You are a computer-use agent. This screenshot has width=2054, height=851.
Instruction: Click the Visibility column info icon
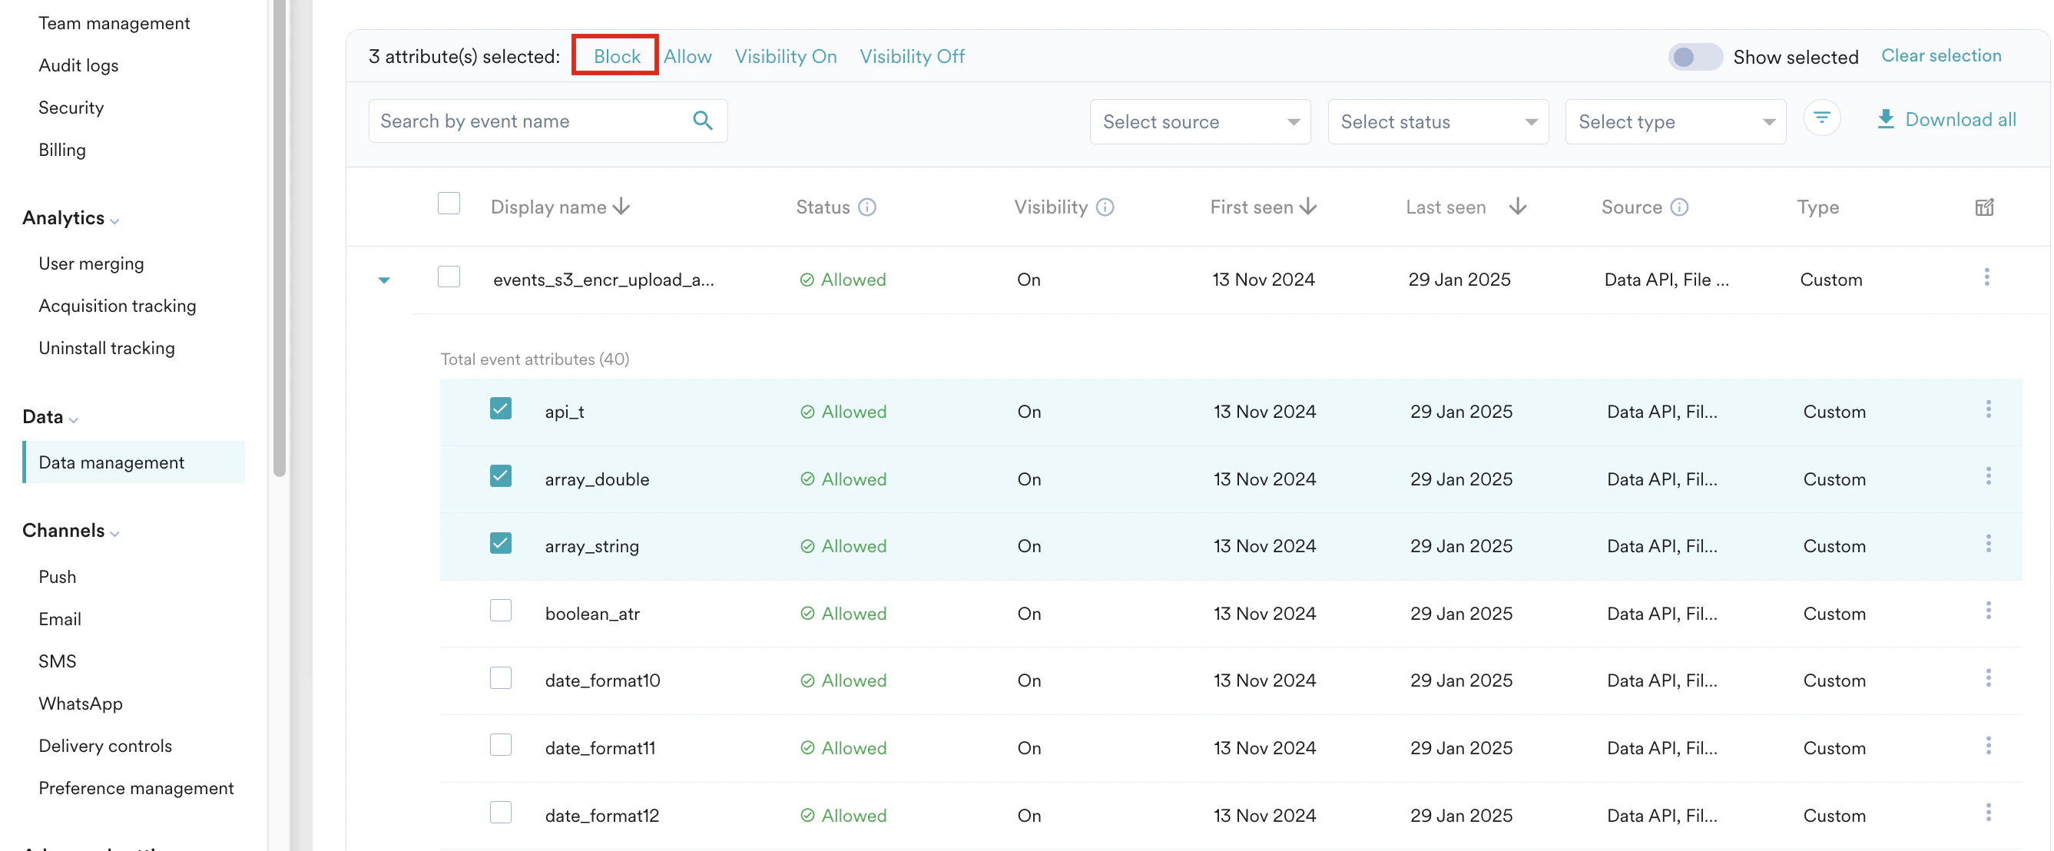(x=1105, y=207)
